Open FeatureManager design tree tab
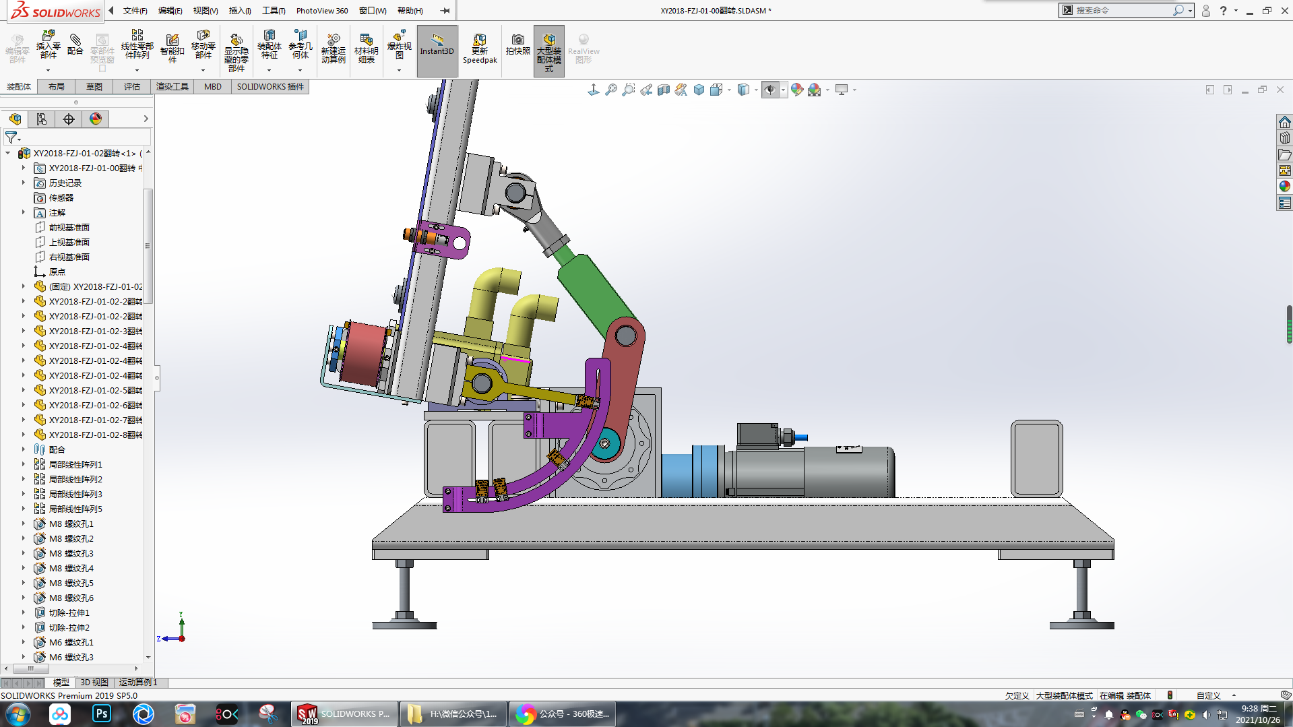The image size is (1293, 727). 15,119
